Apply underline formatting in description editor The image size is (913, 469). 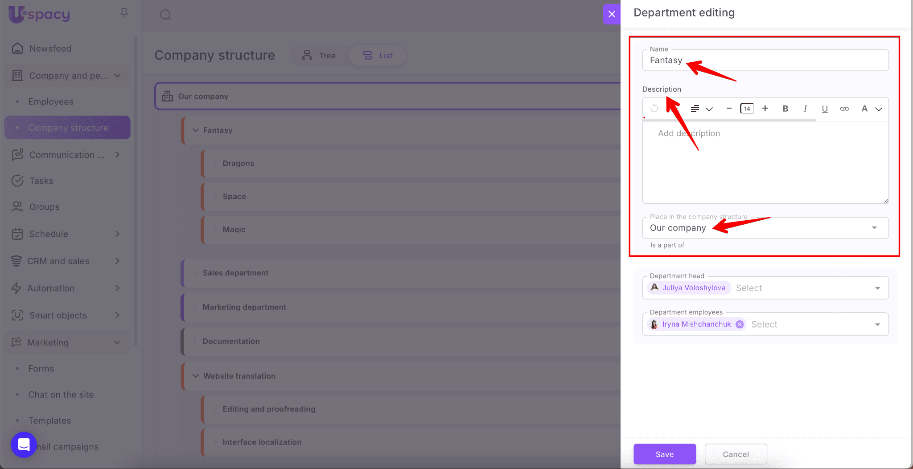coord(825,109)
